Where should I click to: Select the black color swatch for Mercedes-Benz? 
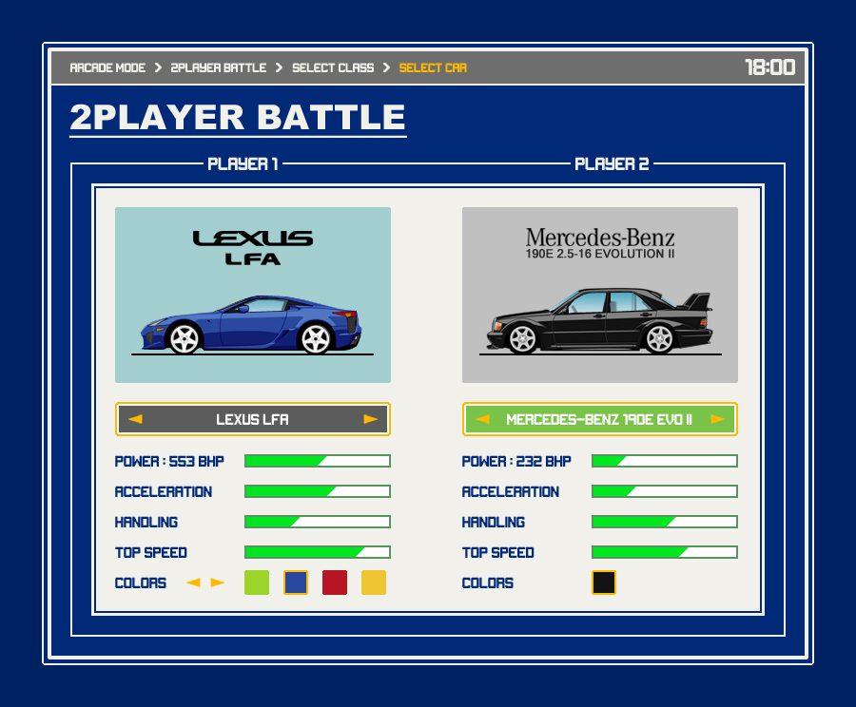tap(604, 583)
